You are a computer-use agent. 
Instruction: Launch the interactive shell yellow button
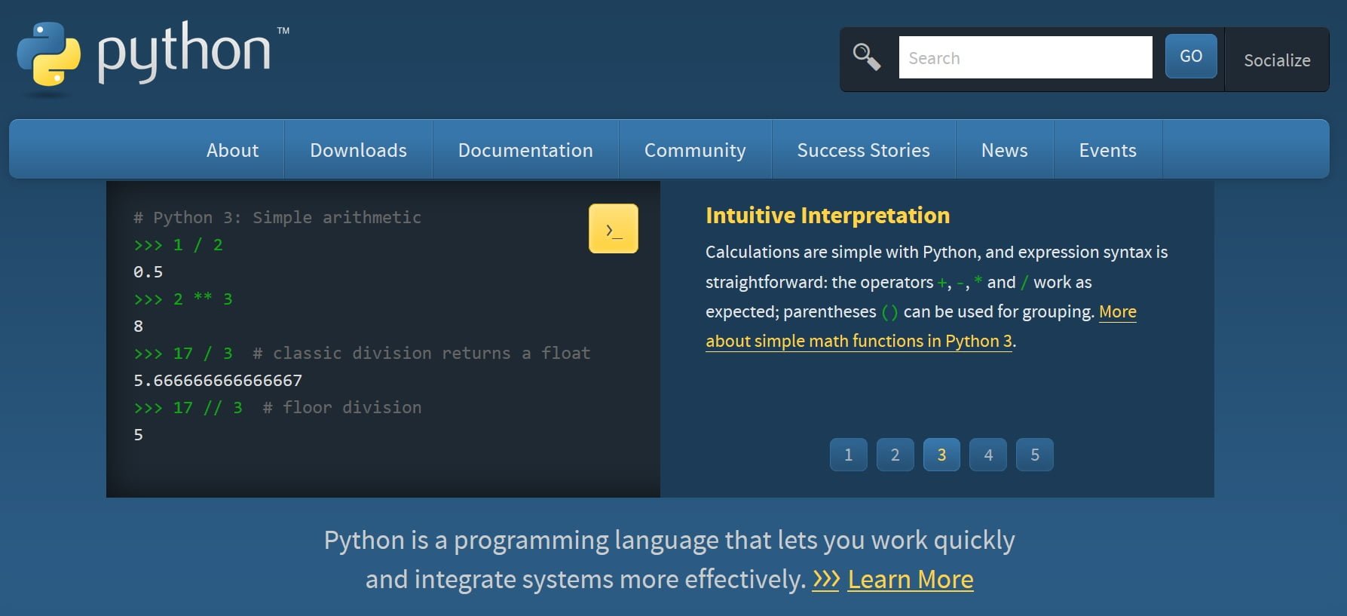pyautogui.click(x=613, y=228)
